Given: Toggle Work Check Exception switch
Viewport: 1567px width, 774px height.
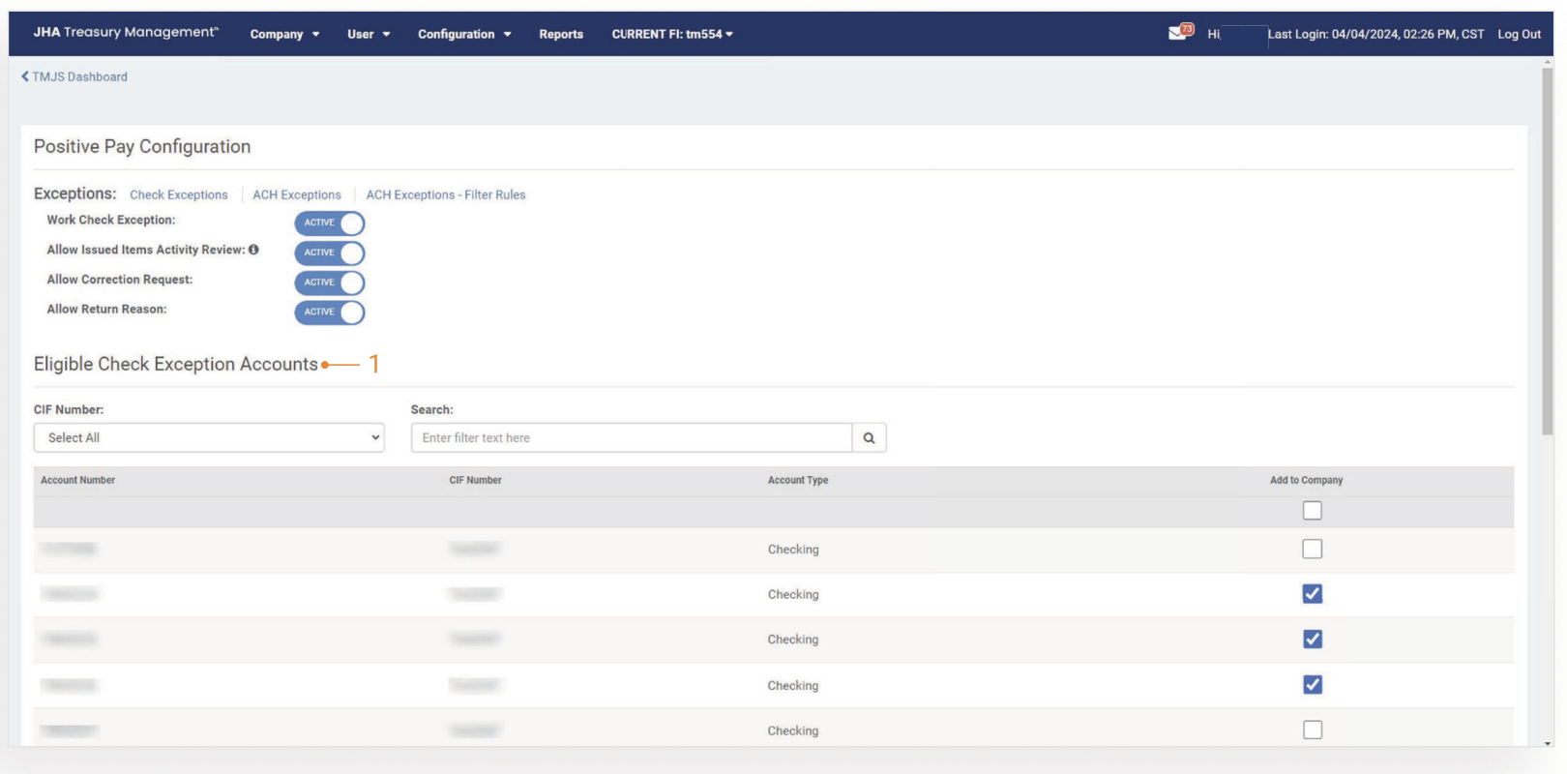Looking at the screenshot, I should pos(330,223).
